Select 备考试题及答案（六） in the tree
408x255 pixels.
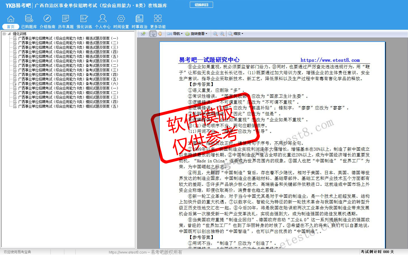pyautogui.click(x=68, y=84)
